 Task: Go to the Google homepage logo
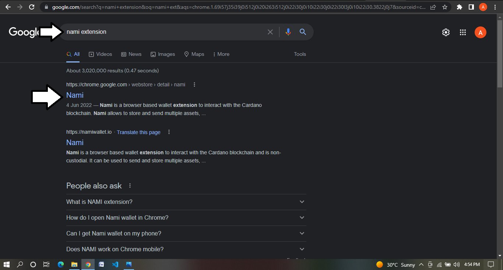[x=24, y=32]
